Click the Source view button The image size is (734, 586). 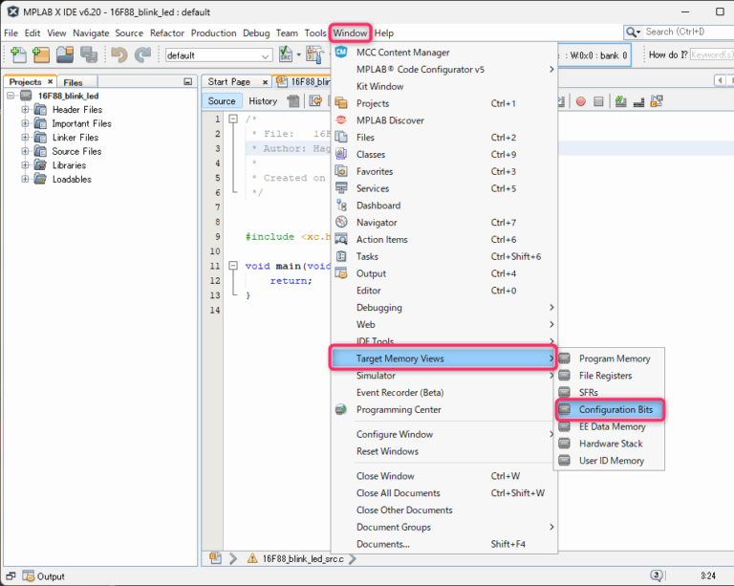[x=222, y=101]
